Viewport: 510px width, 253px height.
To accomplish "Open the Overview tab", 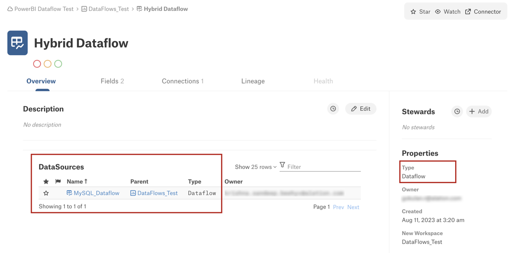I will 41,81.
